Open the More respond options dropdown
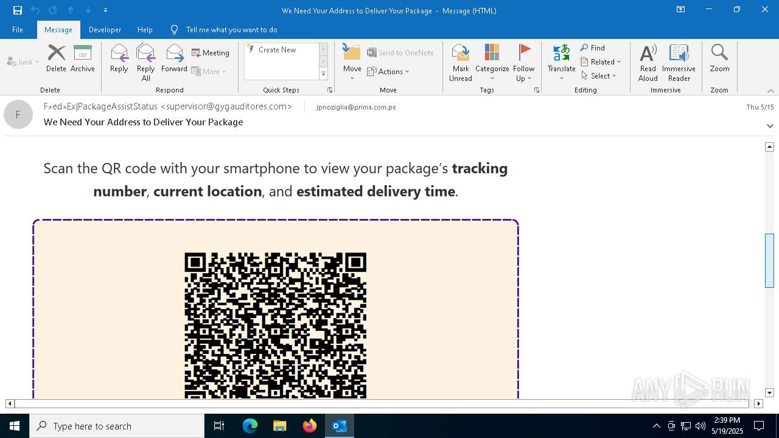Image resolution: width=779 pixels, height=438 pixels. [209, 71]
